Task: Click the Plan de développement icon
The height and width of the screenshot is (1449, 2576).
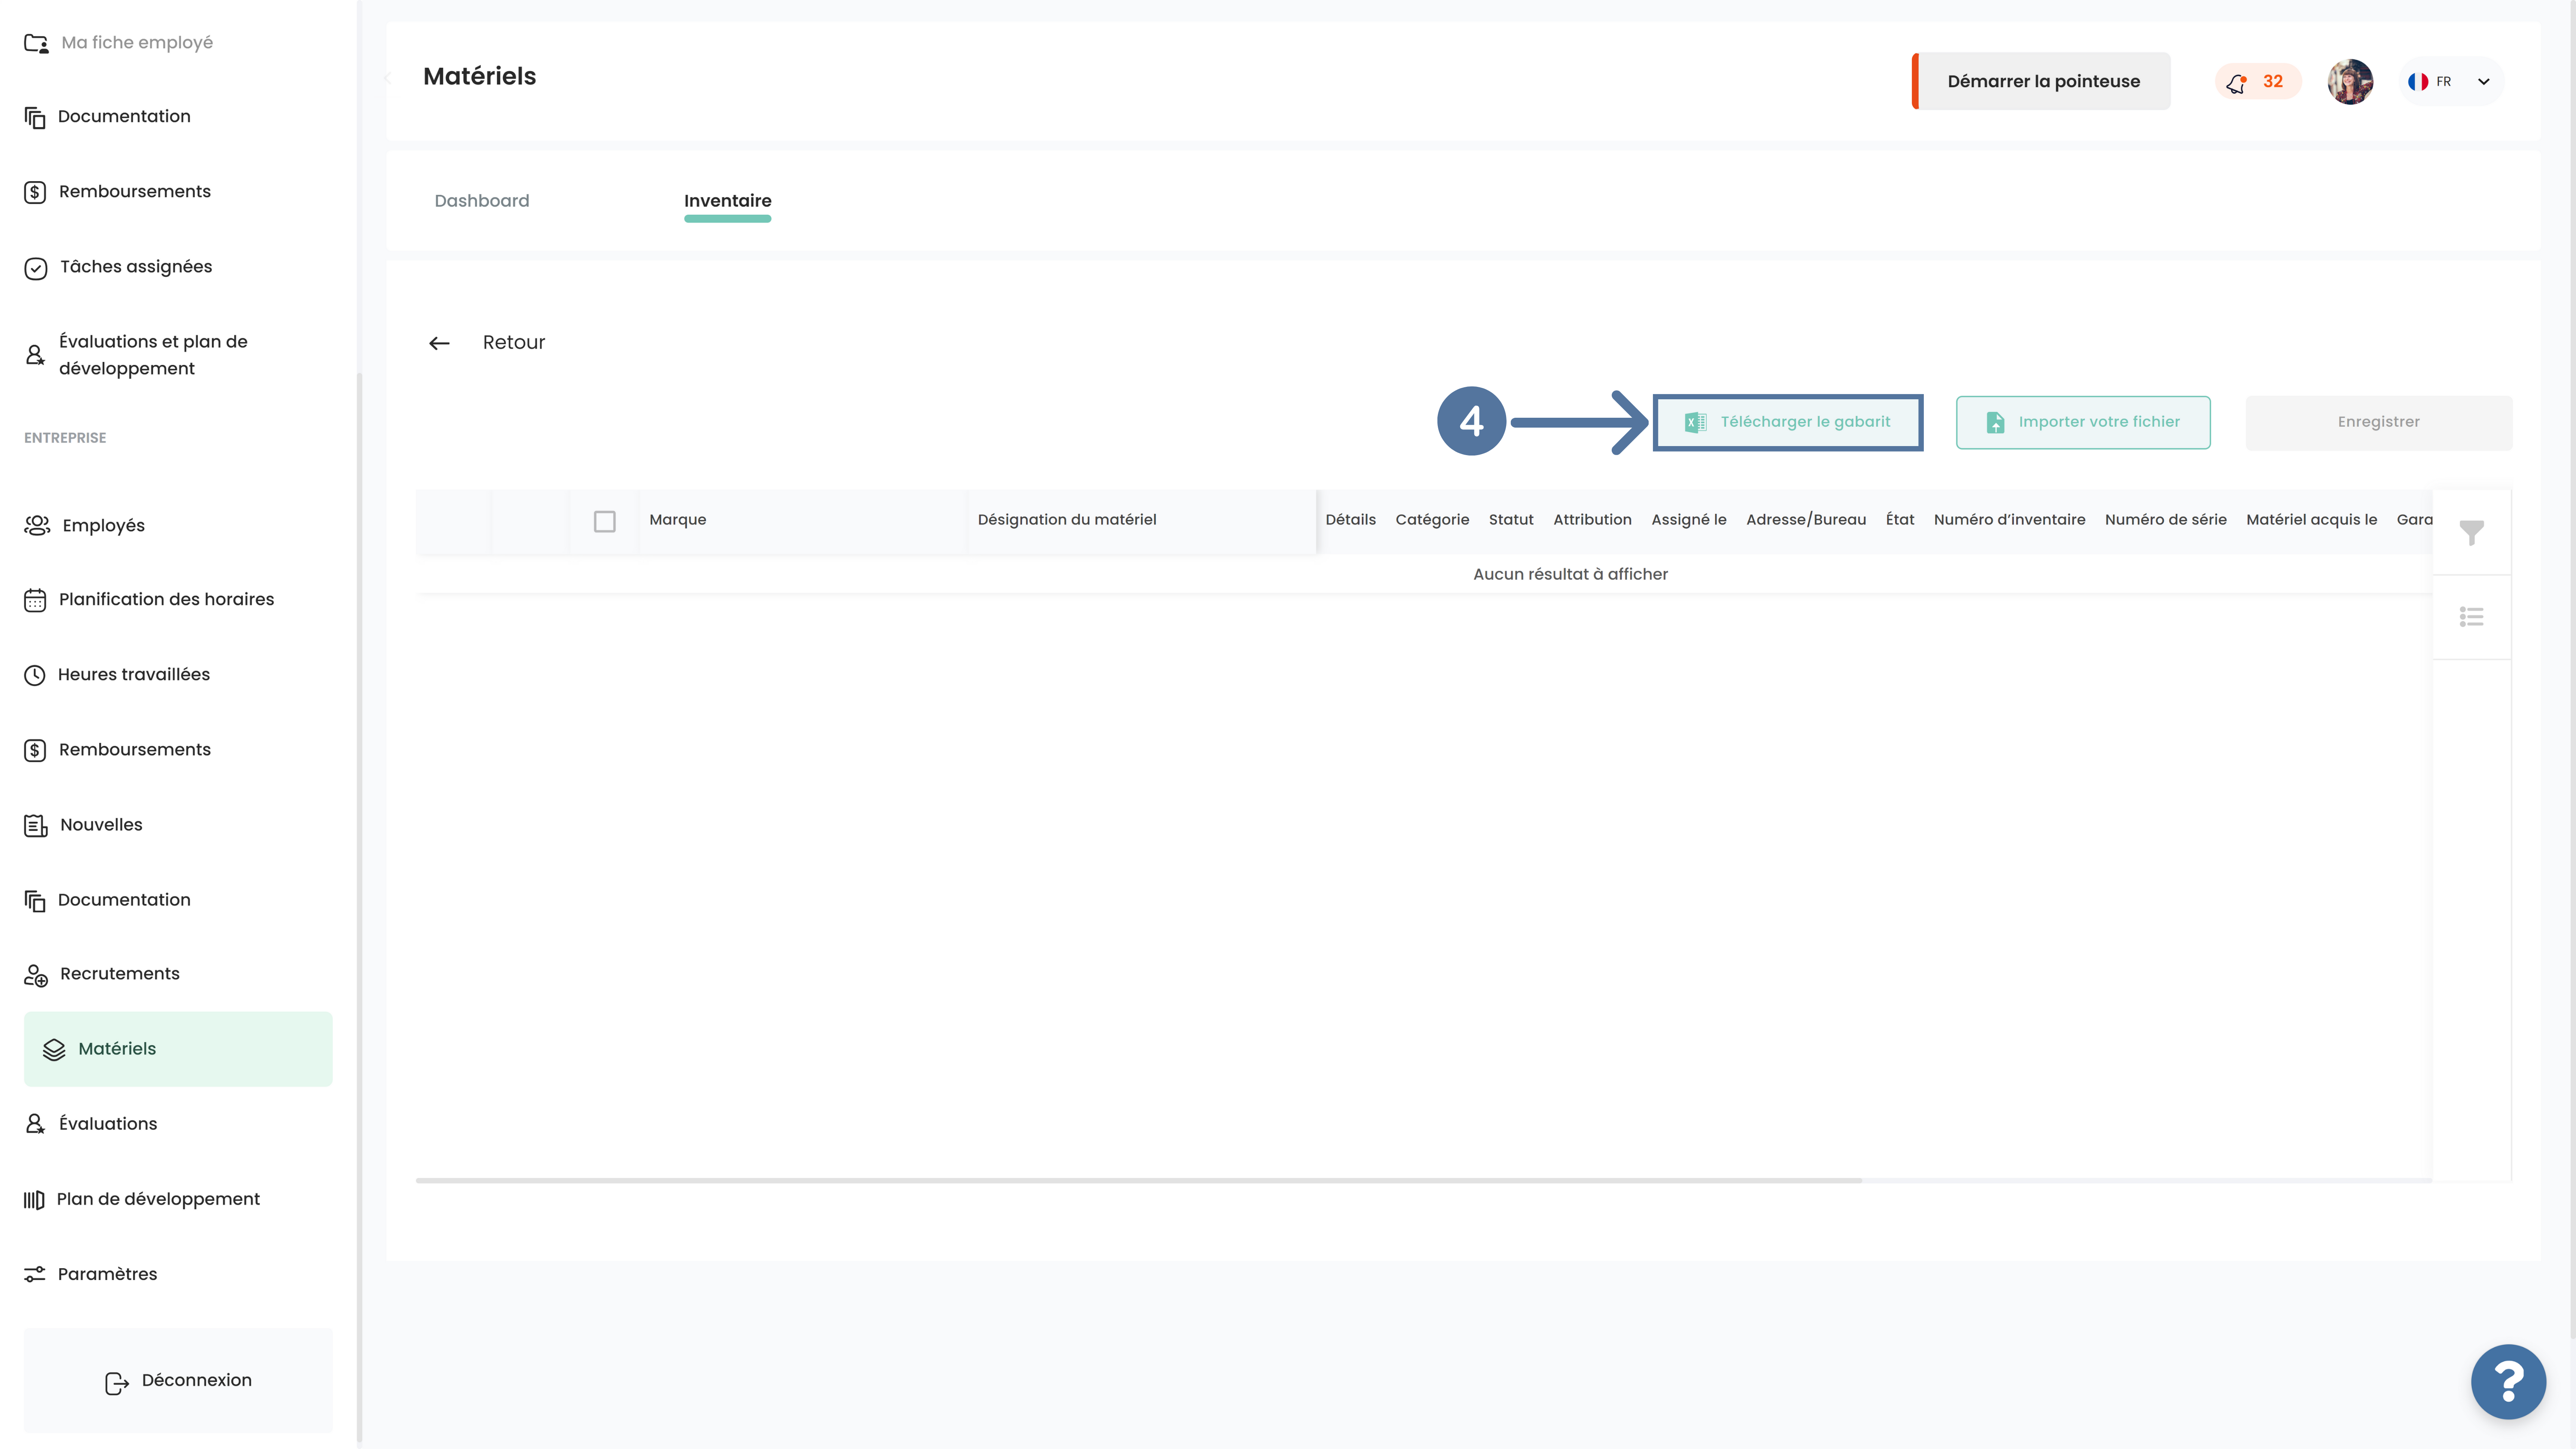Action: click(x=34, y=1200)
